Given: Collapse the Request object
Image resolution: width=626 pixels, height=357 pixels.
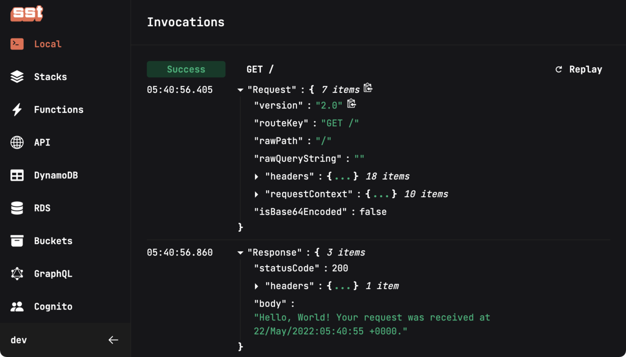Looking at the screenshot, I should pyautogui.click(x=240, y=89).
